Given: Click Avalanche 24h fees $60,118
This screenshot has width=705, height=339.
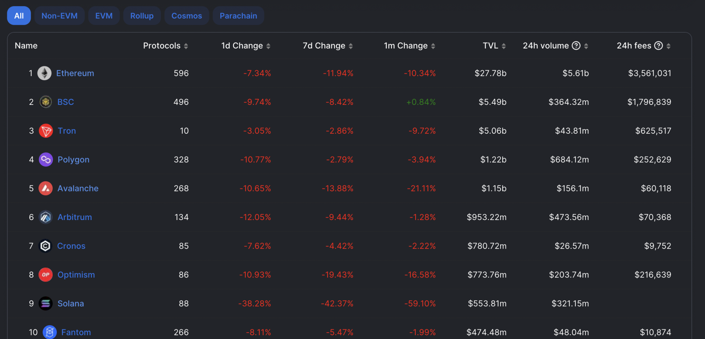Looking at the screenshot, I should (656, 188).
